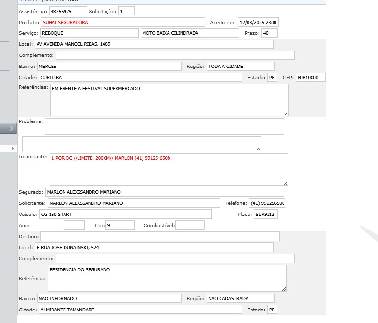Click the small triangle arrow in sidebar
Viewport: 378px width, 323px height.
pos(13,149)
